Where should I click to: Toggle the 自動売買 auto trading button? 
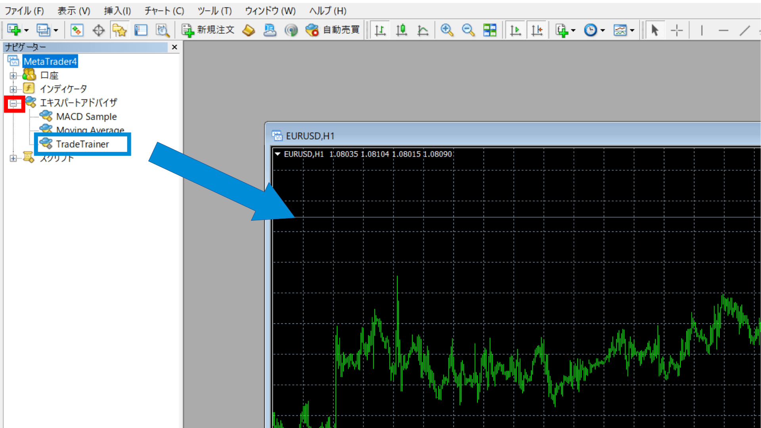pyautogui.click(x=333, y=30)
